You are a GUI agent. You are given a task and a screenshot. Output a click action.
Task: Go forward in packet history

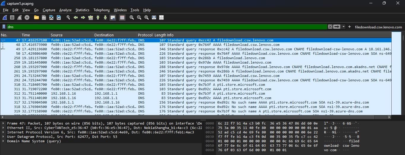83,18
